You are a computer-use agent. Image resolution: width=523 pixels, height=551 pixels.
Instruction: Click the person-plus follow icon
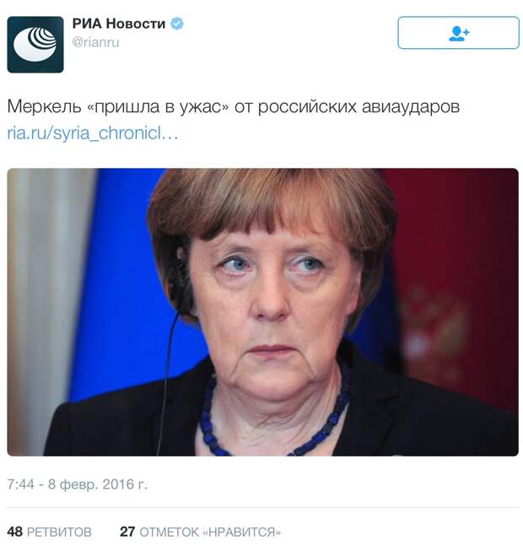pyautogui.click(x=458, y=34)
